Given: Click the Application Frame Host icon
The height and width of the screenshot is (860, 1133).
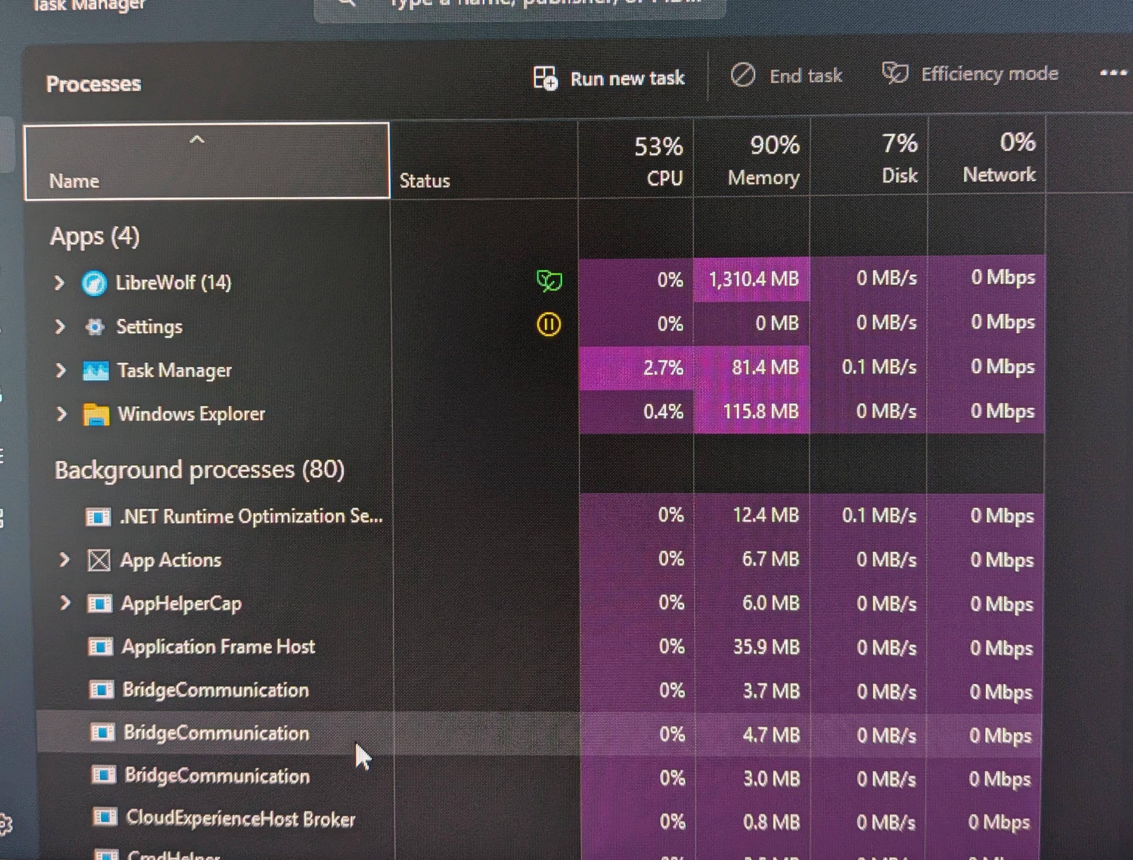Looking at the screenshot, I should [100, 647].
